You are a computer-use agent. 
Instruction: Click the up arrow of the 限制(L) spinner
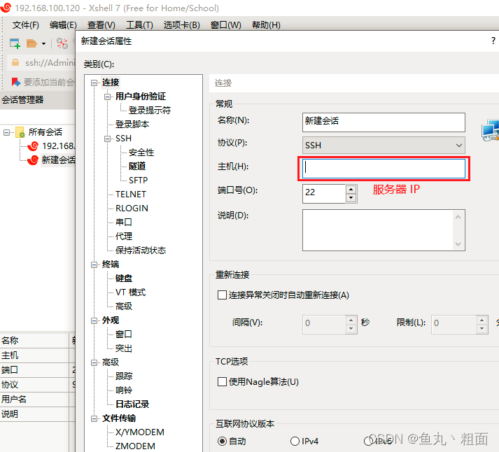tap(482, 320)
